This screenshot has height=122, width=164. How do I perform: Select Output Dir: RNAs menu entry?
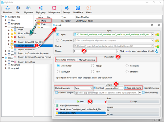[81, 113]
